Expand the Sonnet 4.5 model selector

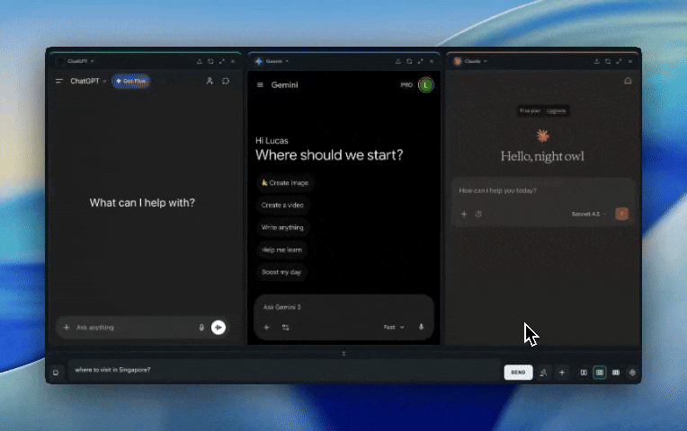point(589,215)
